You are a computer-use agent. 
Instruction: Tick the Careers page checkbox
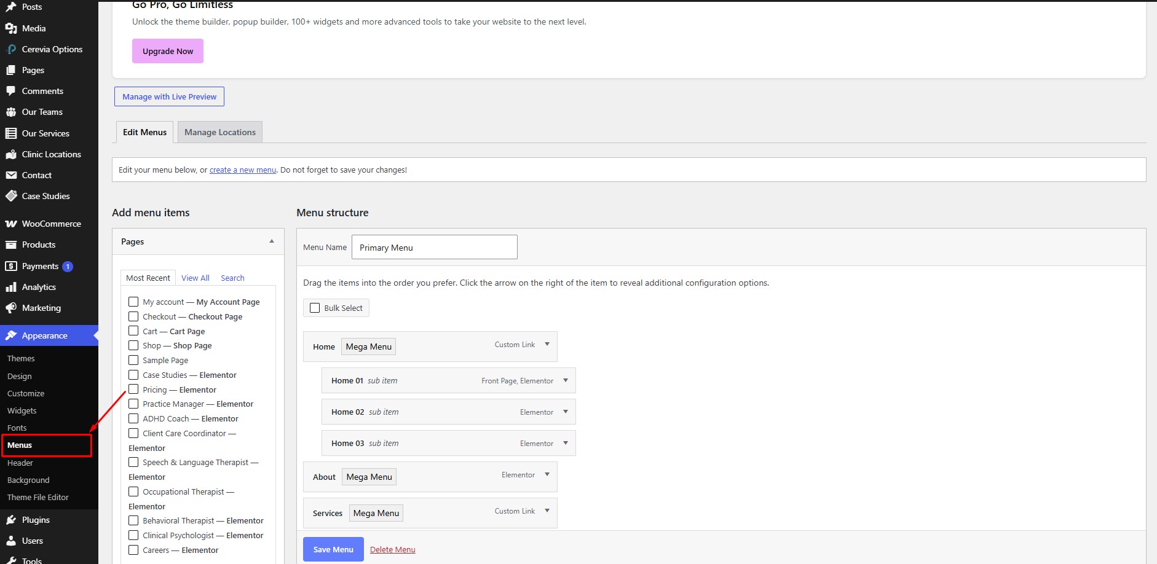point(133,550)
